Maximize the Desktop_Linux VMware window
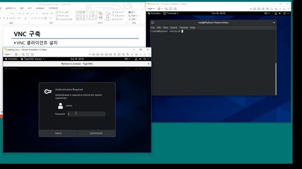 click(141, 50)
